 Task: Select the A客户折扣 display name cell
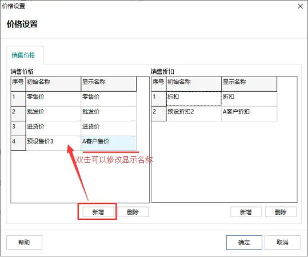[249, 113]
